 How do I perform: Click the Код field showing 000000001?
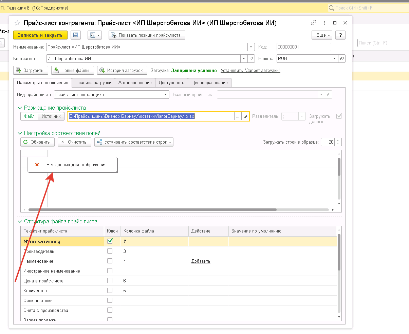pyautogui.click(x=304, y=47)
